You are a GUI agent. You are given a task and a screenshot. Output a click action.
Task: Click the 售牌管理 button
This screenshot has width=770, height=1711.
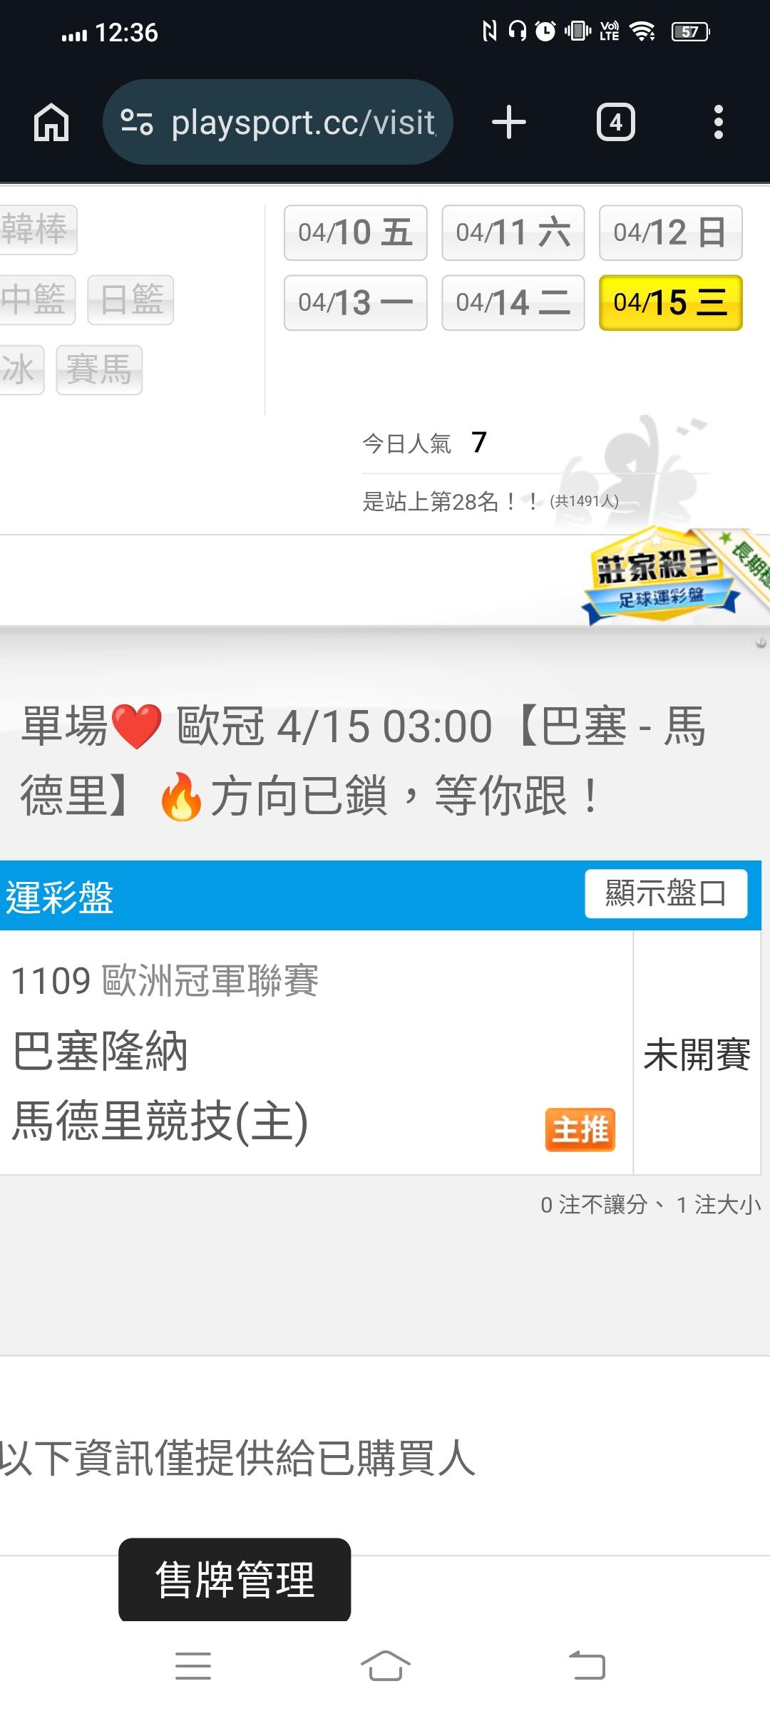[235, 1579]
